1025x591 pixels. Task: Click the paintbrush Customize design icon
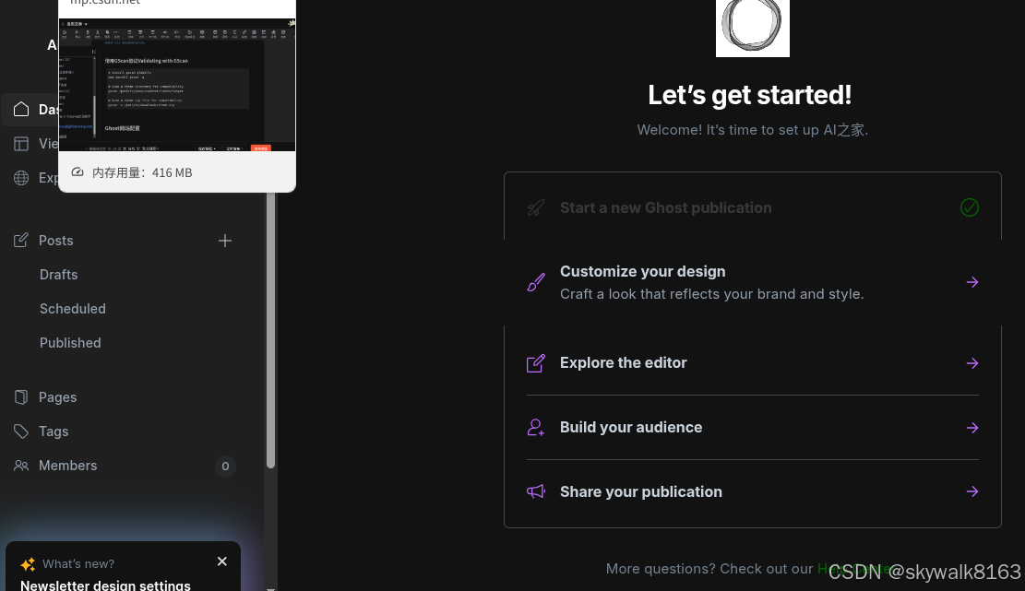(x=536, y=282)
